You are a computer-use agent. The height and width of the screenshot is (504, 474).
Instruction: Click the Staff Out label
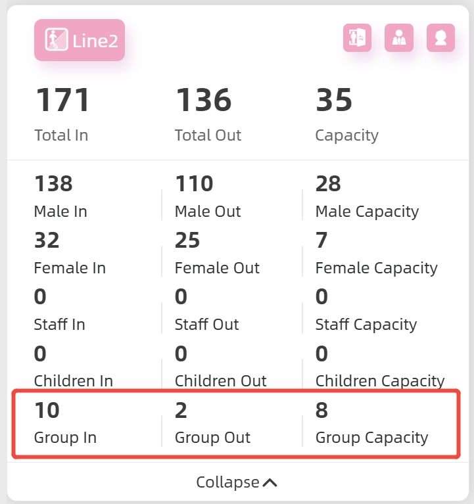pos(206,324)
